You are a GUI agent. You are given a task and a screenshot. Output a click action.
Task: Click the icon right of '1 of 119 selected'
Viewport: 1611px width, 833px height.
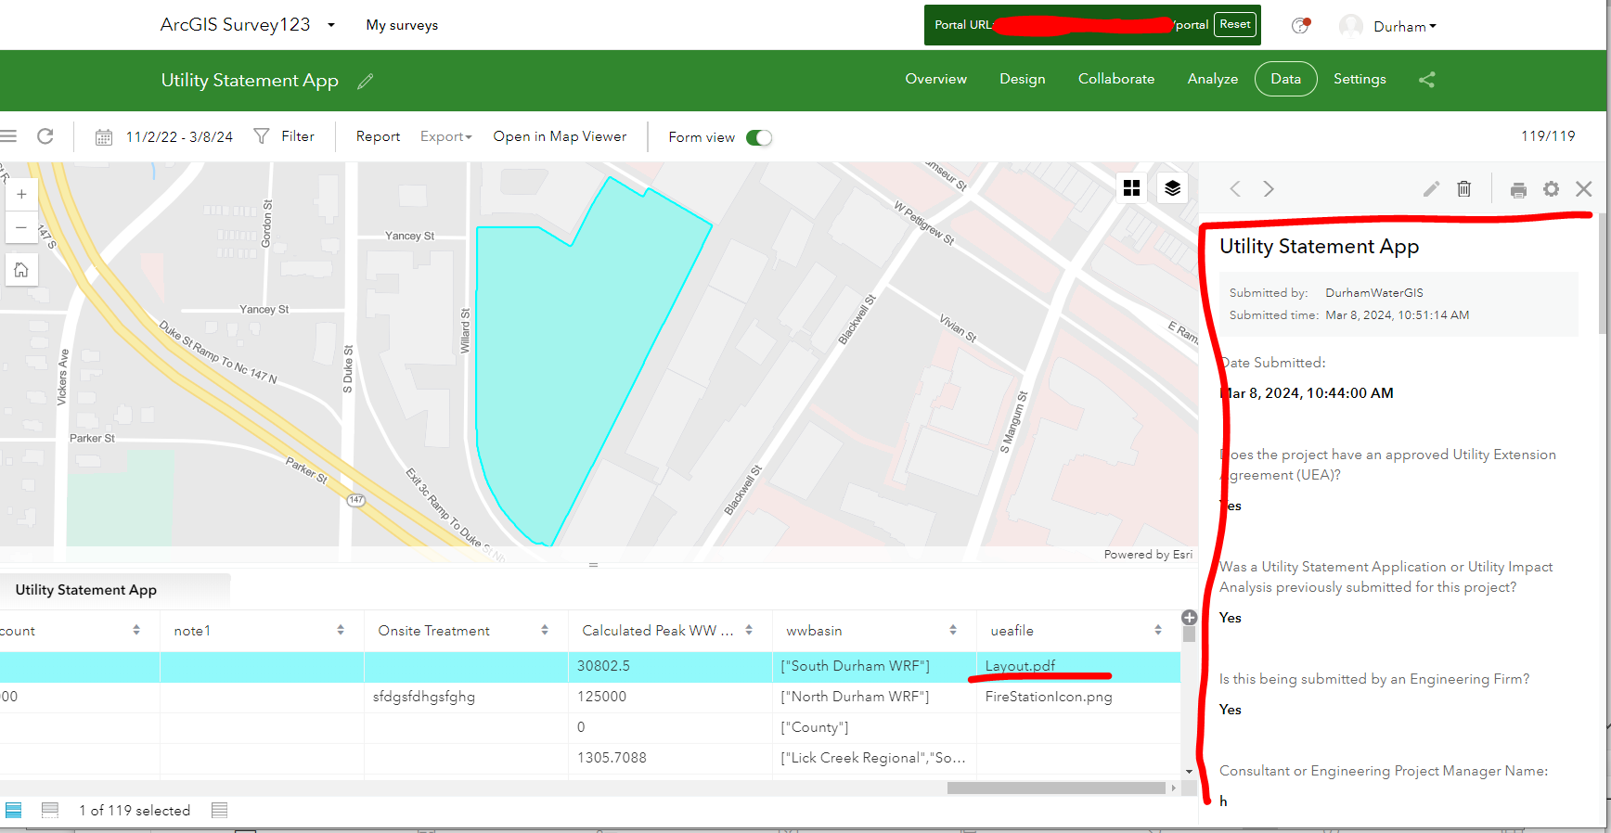(219, 811)
